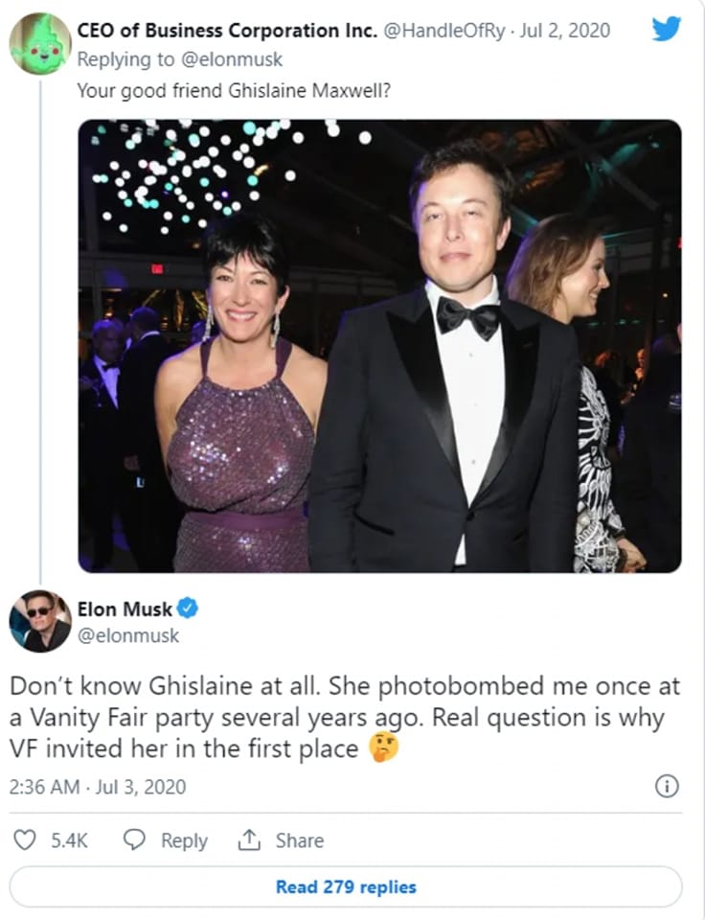Open the embedded party photo
The image size is (705, 920).
pyautogui.click(x=379, y=345)
